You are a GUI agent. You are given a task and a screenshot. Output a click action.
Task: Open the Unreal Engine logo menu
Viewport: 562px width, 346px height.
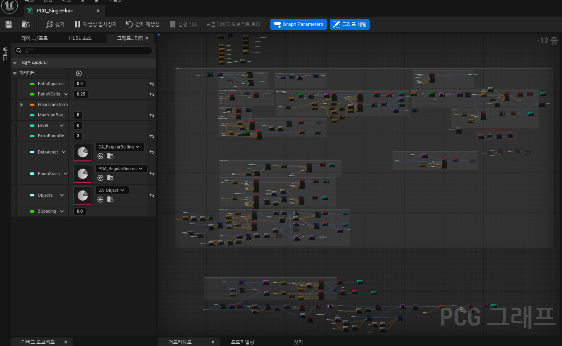point(9,6)
